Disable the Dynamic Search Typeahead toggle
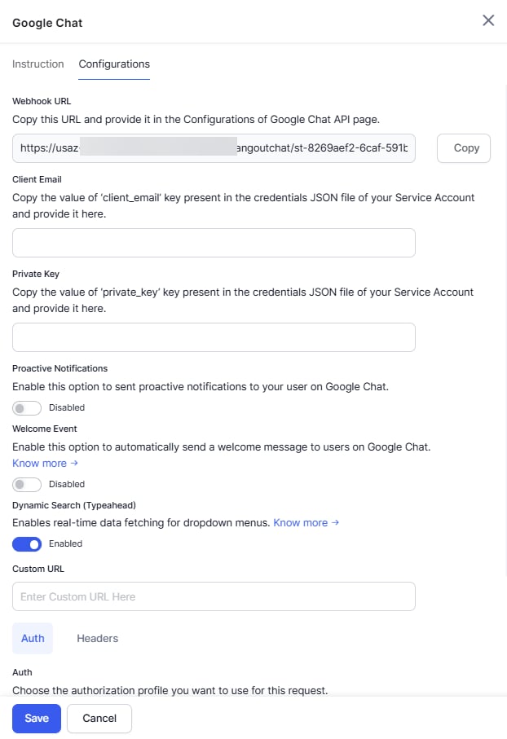This screenshot has height=739, width=507. (26, 544)
